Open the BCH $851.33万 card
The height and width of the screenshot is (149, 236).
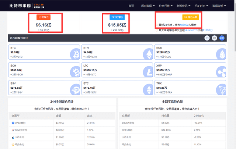coord(44,70)
